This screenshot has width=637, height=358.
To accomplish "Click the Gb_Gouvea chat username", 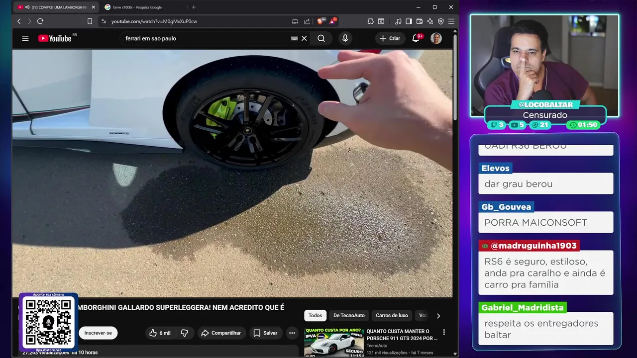I will (506, 207).
